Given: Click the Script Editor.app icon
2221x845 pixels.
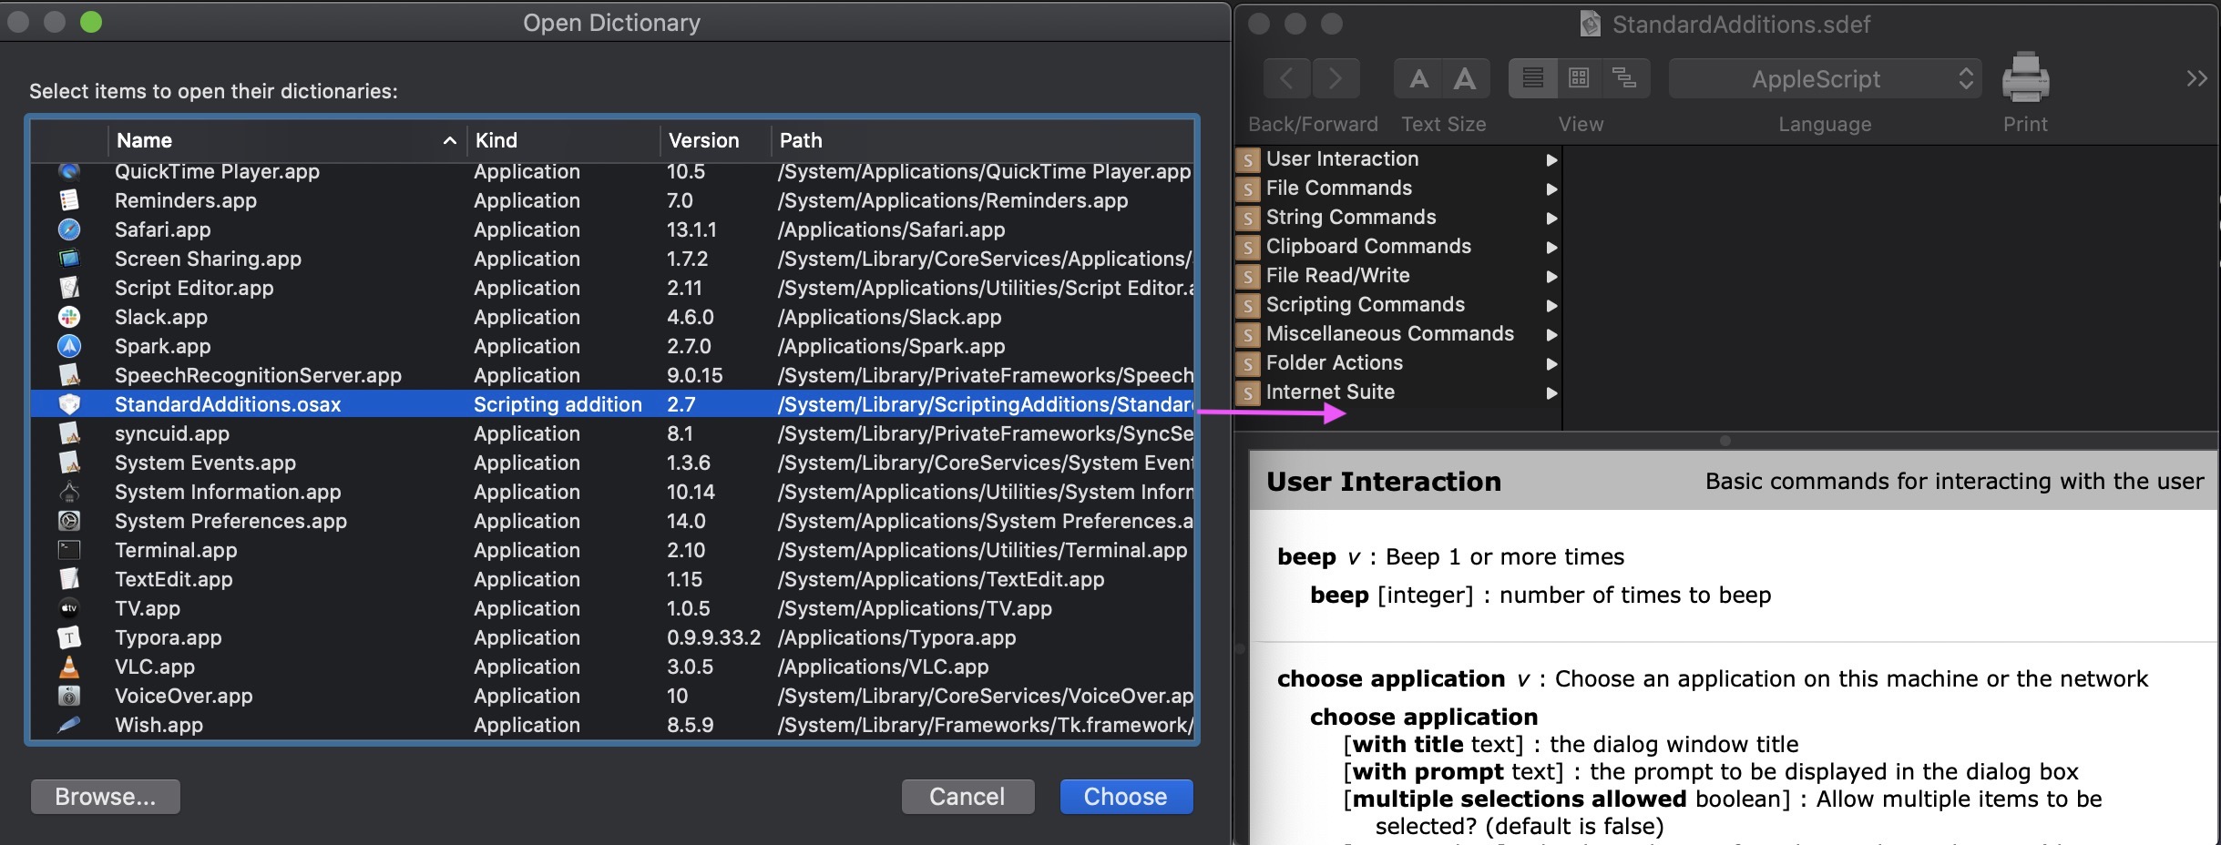Looking at the screenshot, I should [69, 288].
